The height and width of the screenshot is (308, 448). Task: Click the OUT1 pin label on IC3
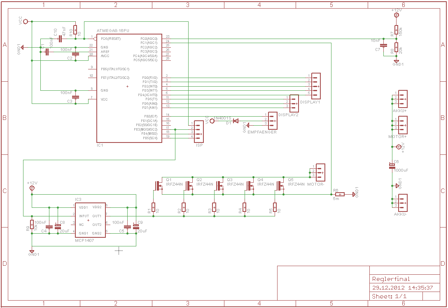pos(97,216)
